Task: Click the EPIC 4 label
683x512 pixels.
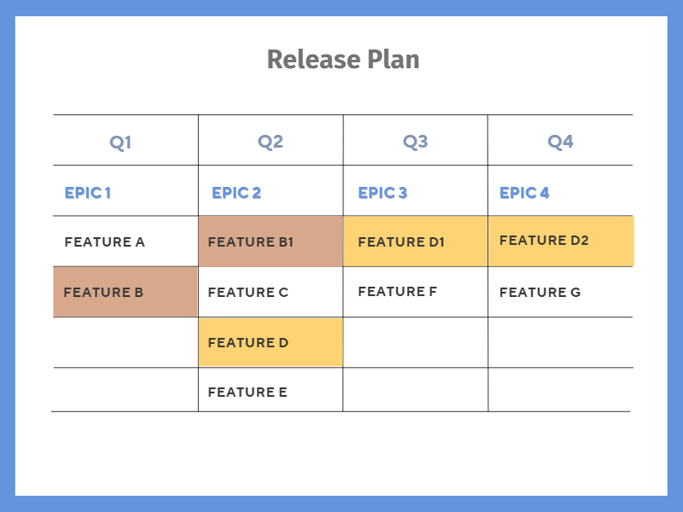Action: [x=524, y=193]
